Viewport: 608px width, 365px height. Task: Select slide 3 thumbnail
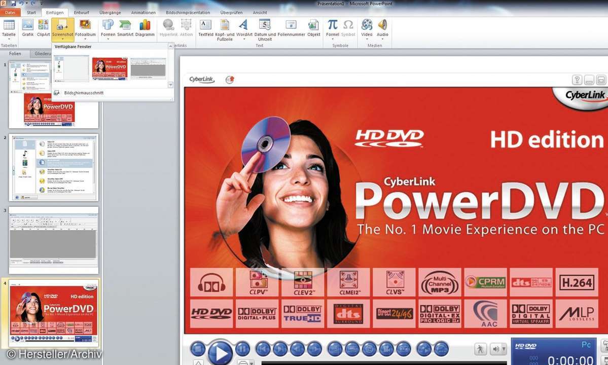[54, 240]
